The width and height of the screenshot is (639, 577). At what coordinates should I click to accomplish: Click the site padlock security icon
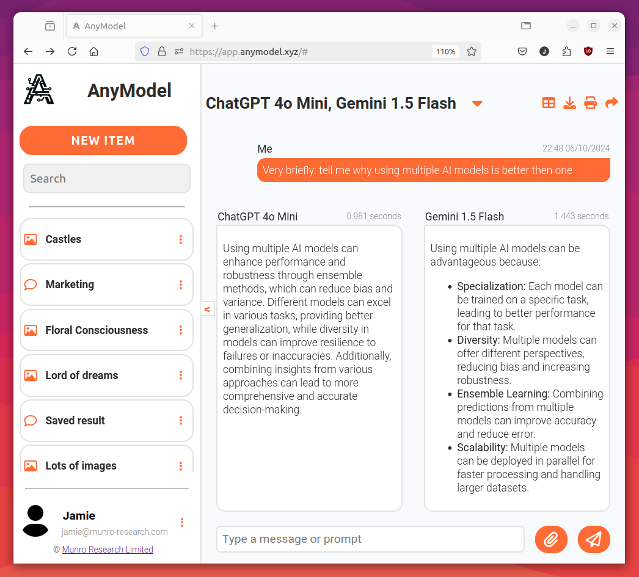[x=162, y=51]
